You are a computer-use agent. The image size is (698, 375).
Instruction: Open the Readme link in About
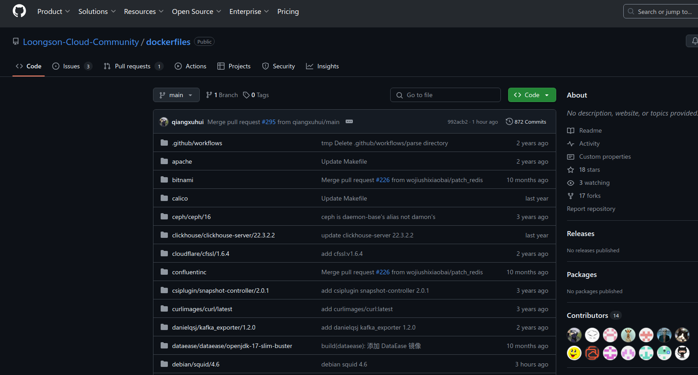pos(585,130)
